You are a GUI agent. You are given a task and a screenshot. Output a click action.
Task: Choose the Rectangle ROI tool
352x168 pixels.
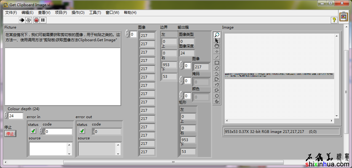point(217,62)
